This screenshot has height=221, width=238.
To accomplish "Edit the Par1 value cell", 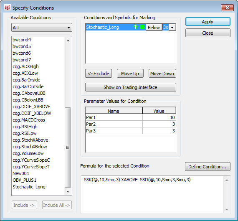I will click(159, 117).
